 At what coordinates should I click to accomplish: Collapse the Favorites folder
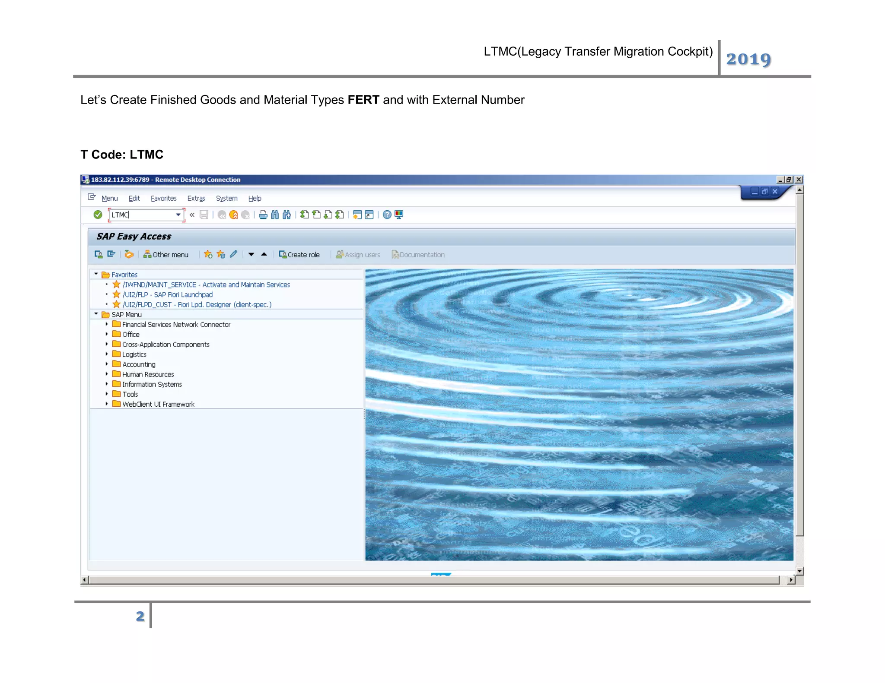[96, 274]
